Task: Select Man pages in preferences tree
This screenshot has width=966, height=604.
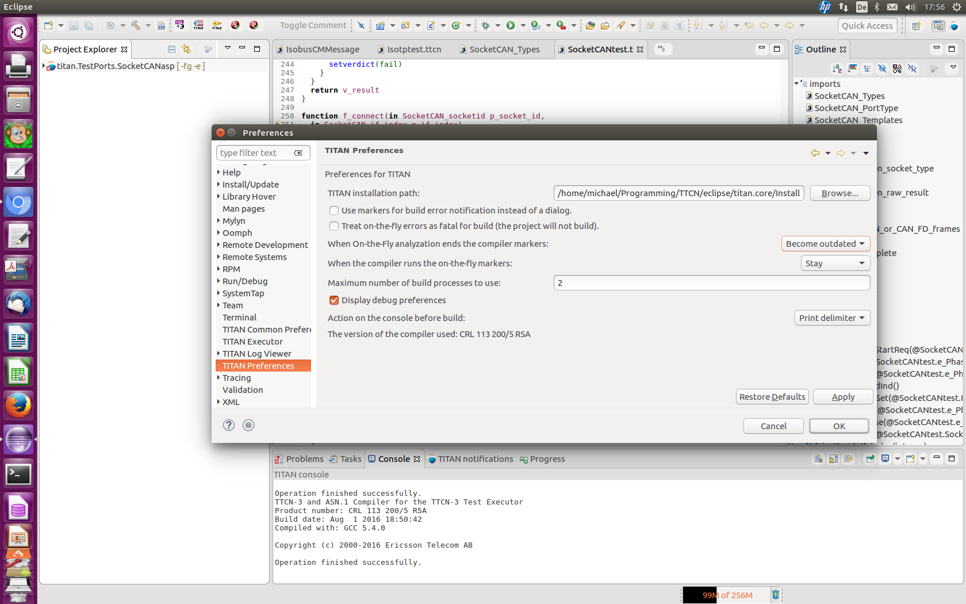Action: (x=244, y=209)
